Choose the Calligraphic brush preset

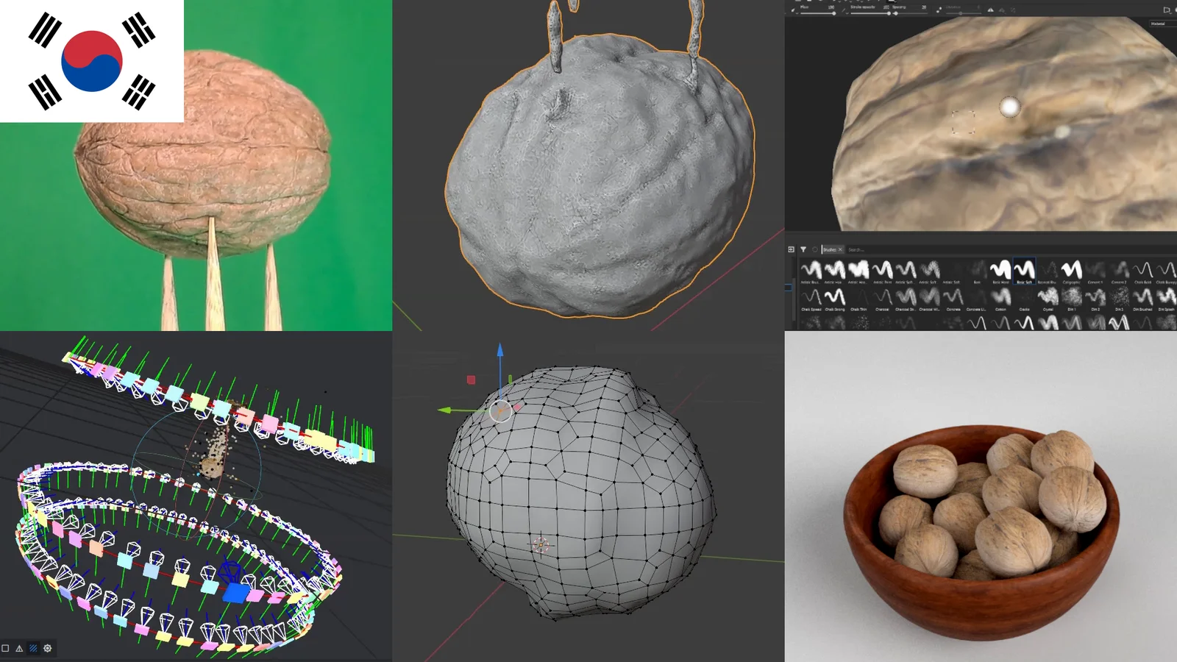pos(1071,271)
